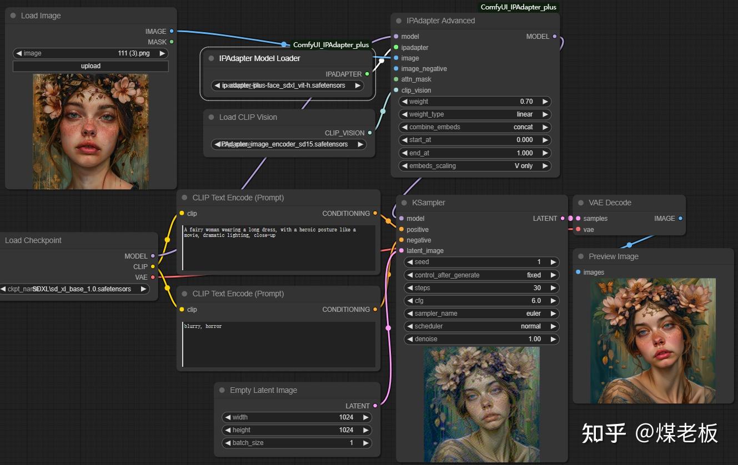This screenshot has height=465, width=738.
Task: Click the IPAdapter Model Loader collapse dot
Action: point(211,58)
